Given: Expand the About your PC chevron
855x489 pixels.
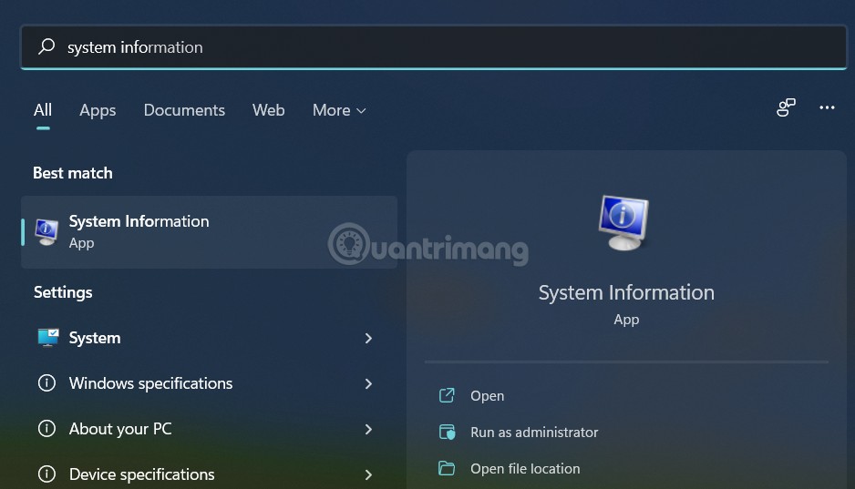Looking at the screenshot, I should 368,430.
